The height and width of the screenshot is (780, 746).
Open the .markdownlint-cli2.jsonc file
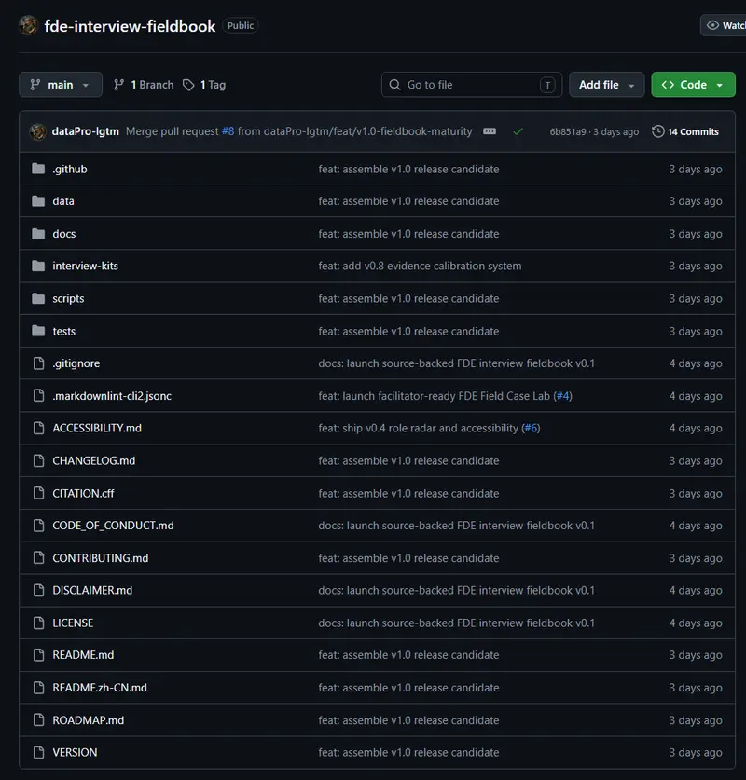pyautogui.click(x=112, y=396)
